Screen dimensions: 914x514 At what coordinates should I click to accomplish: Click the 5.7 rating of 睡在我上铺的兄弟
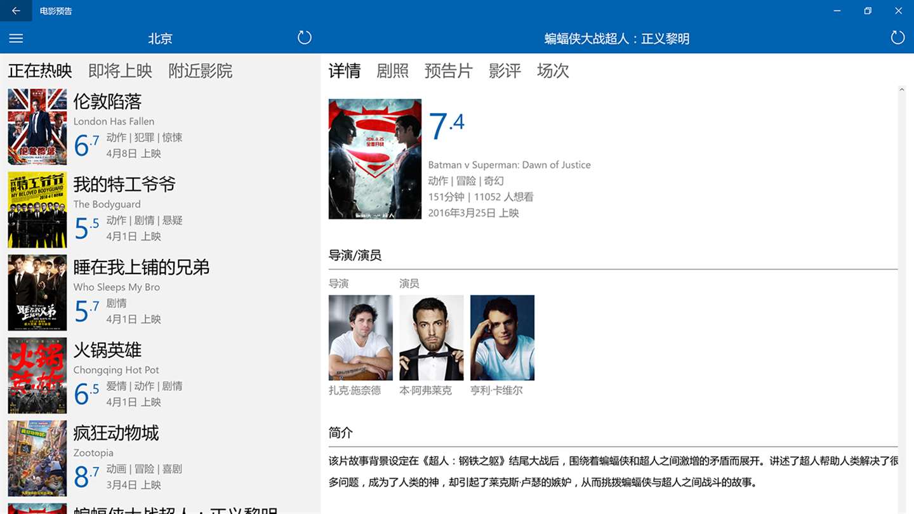tap(87, 310)
